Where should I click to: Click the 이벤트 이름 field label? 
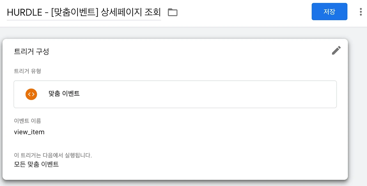28,121
